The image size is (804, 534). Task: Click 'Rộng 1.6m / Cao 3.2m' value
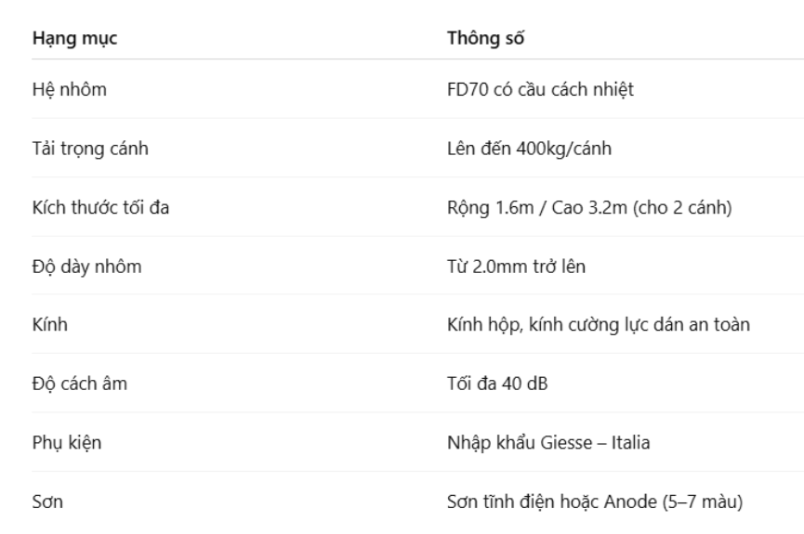click(537, 207)
